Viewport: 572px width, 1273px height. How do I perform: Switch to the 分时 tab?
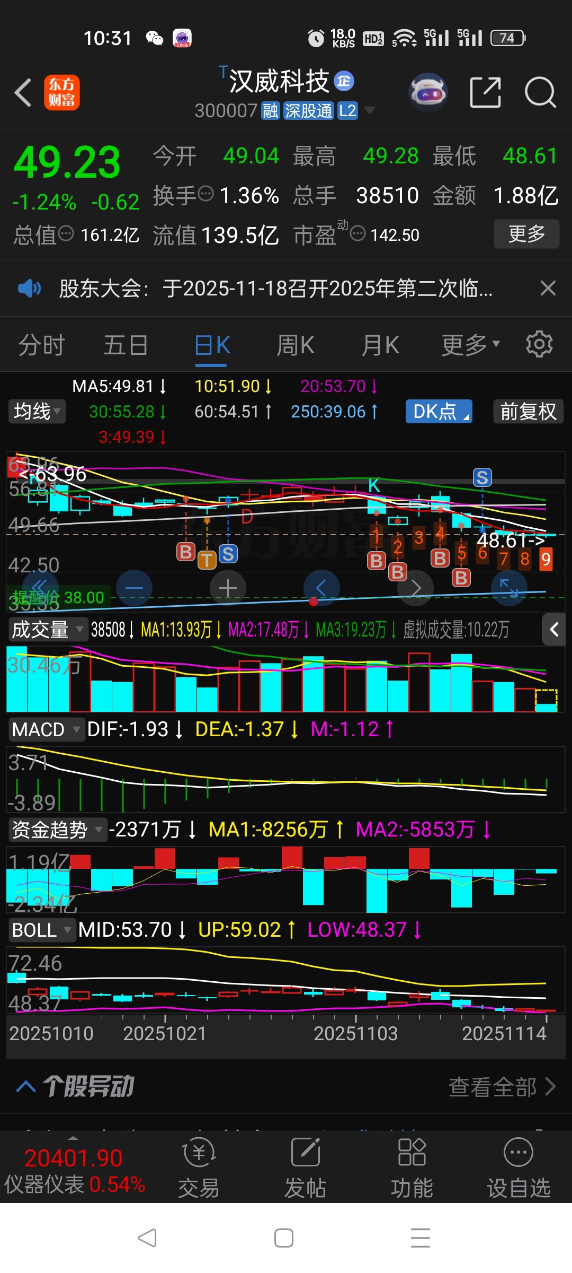42,345
